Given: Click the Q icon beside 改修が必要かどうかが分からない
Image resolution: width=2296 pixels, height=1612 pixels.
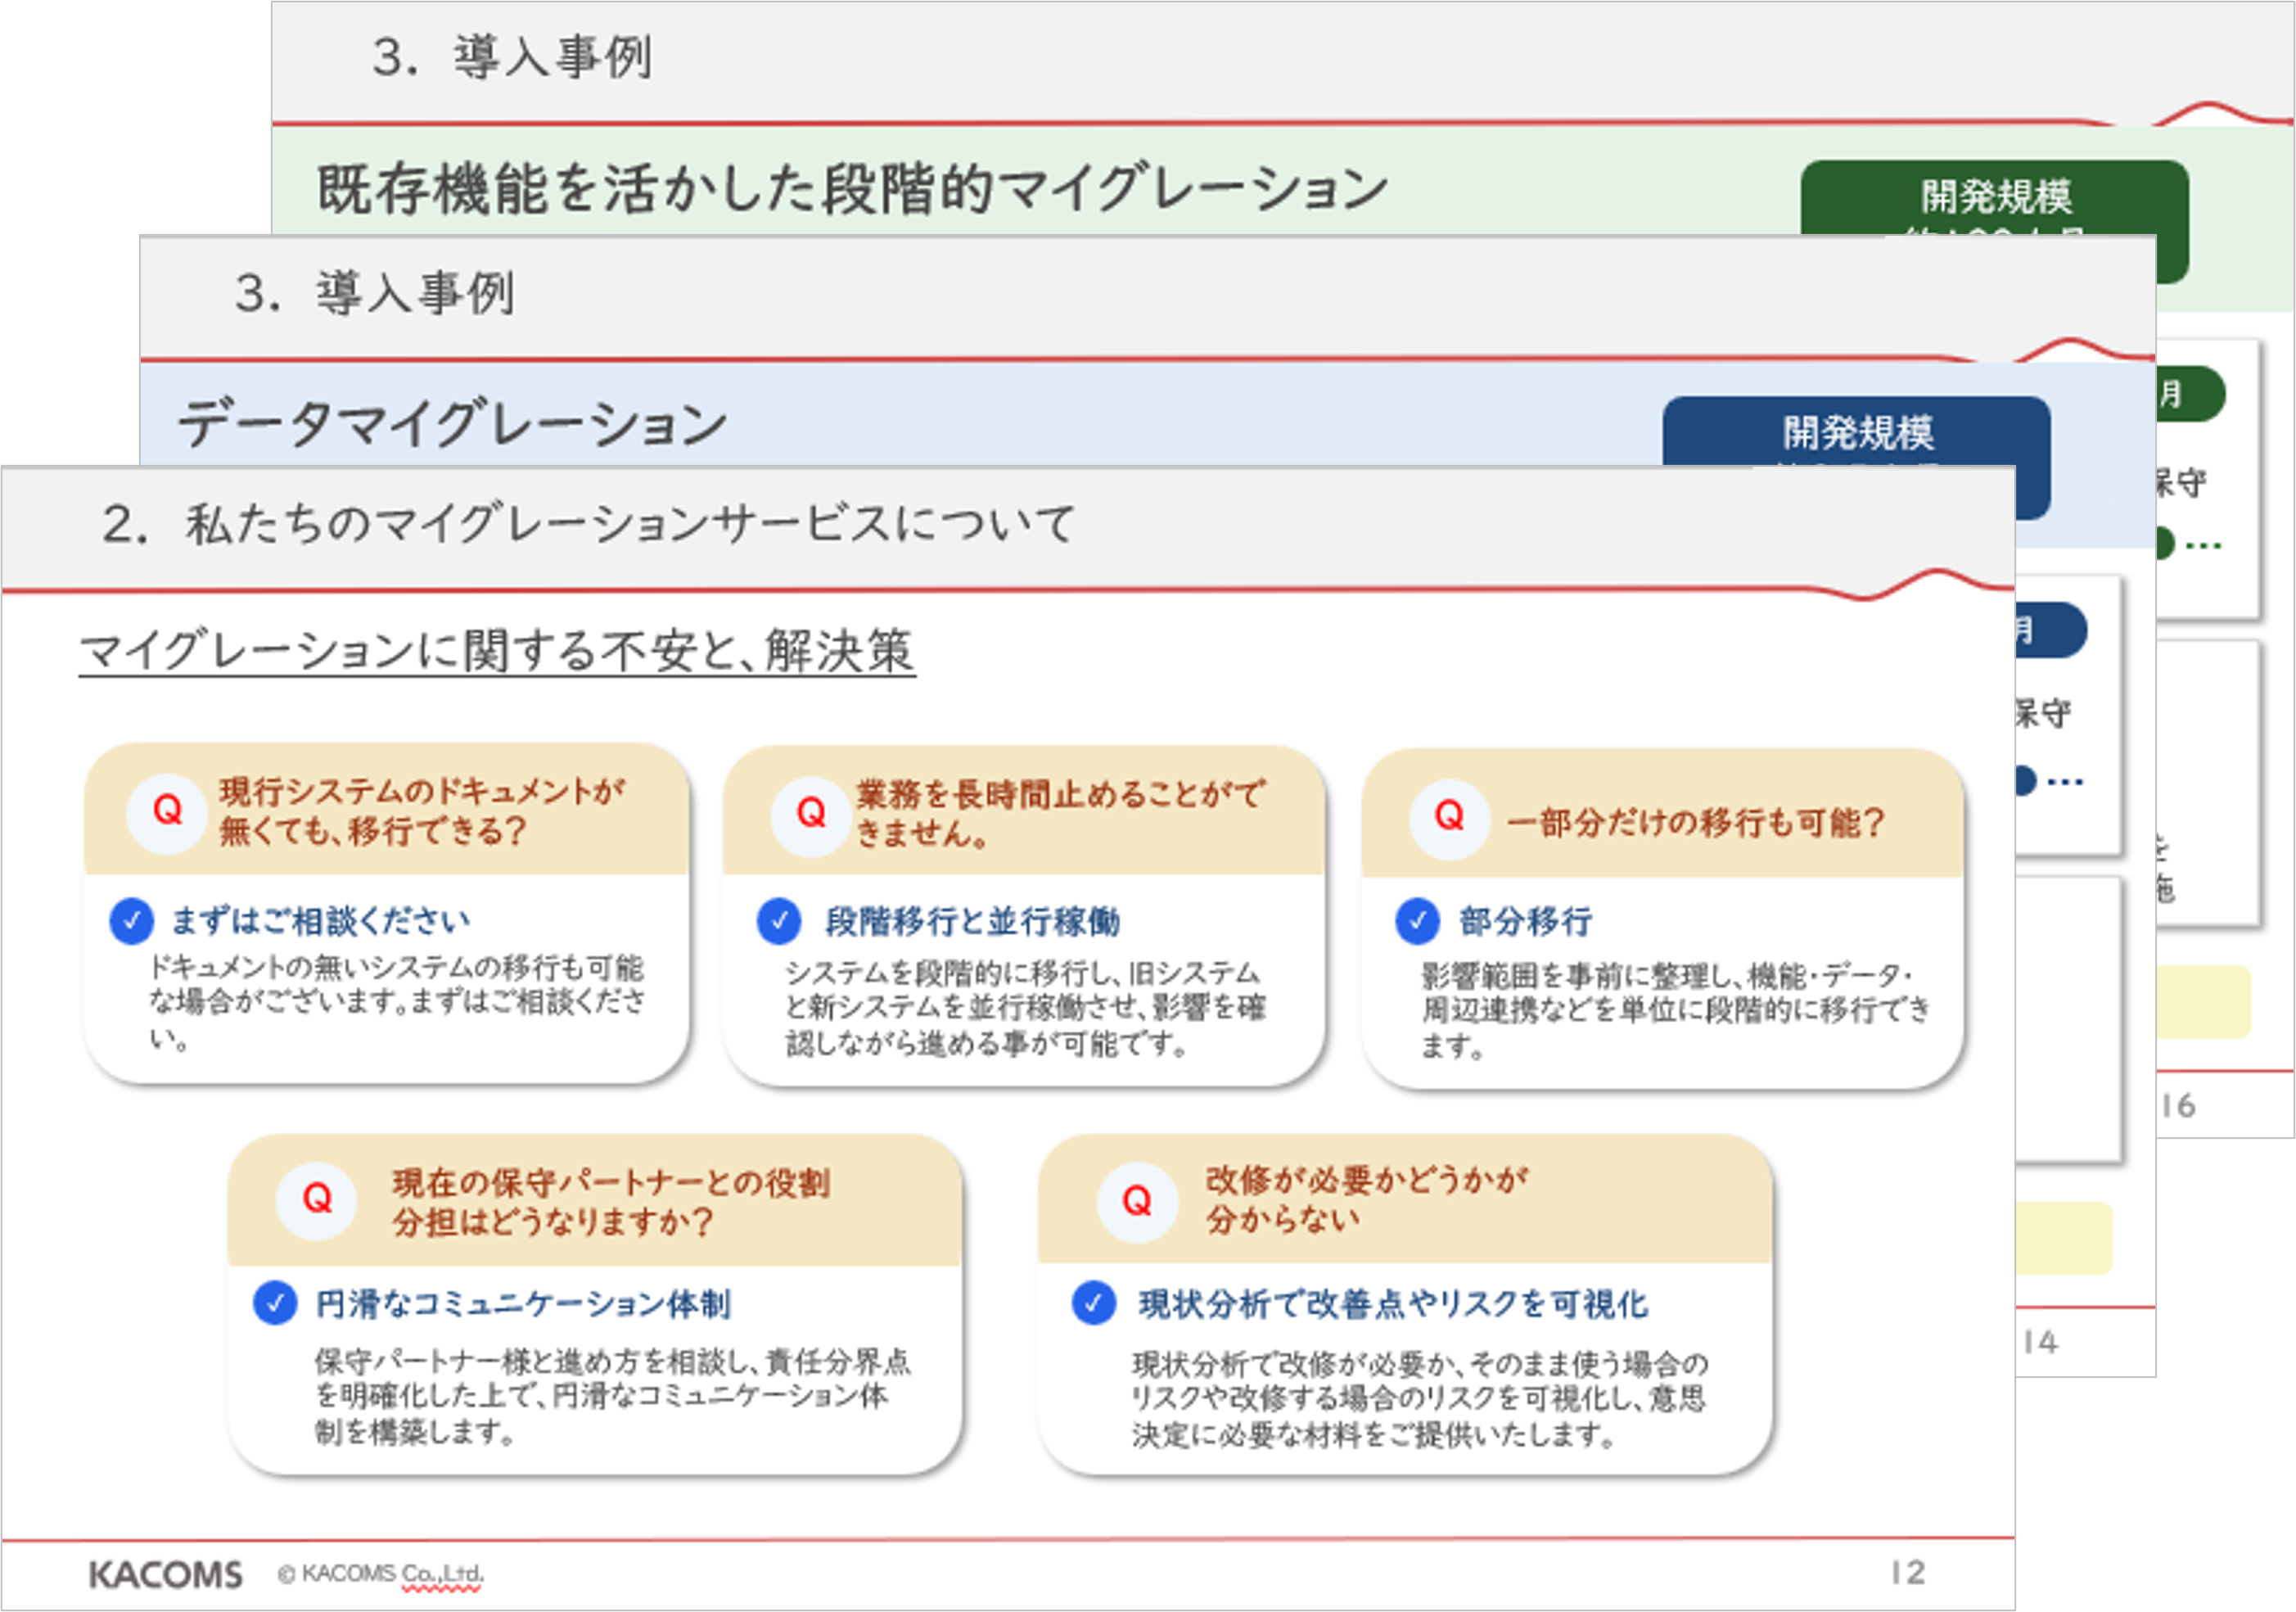Looking at the screenshot, I should 1137,1202.
